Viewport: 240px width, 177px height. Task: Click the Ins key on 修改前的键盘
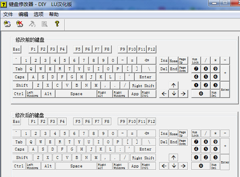click(164, 61)
